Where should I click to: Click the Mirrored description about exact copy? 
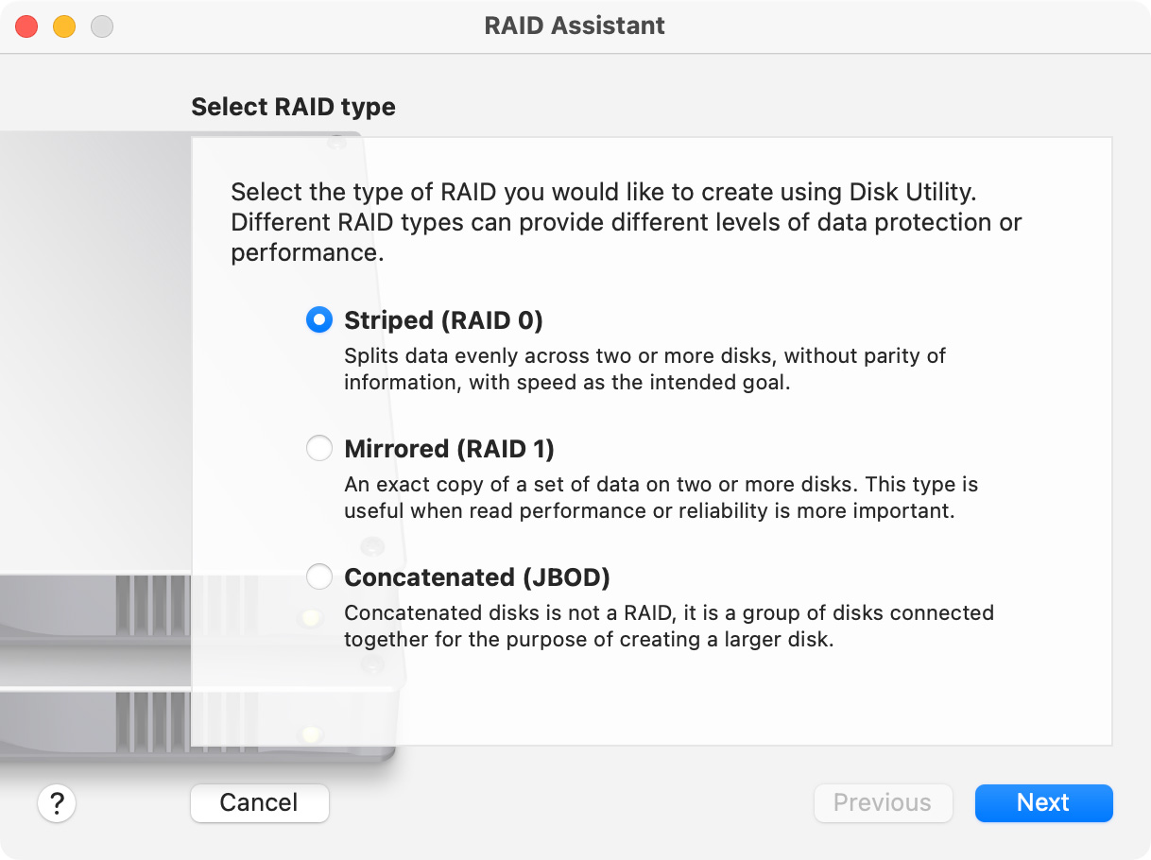(661, 498)
